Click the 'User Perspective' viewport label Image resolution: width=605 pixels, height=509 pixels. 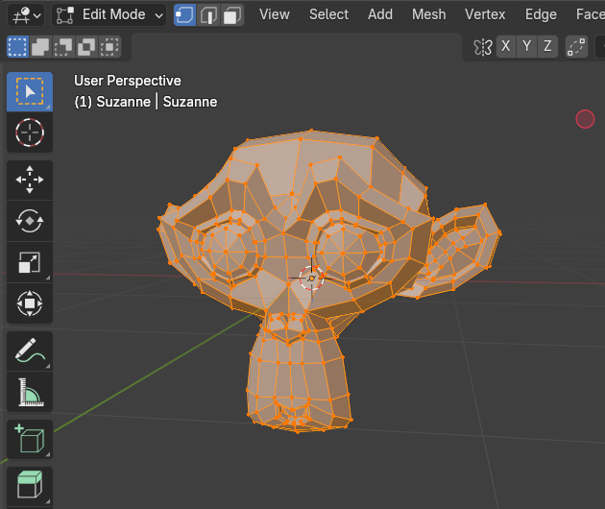tap(128, 81)
